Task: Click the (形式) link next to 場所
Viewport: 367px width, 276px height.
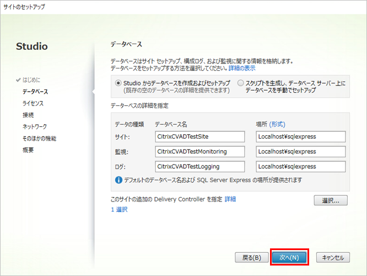Action: [277, 124]
